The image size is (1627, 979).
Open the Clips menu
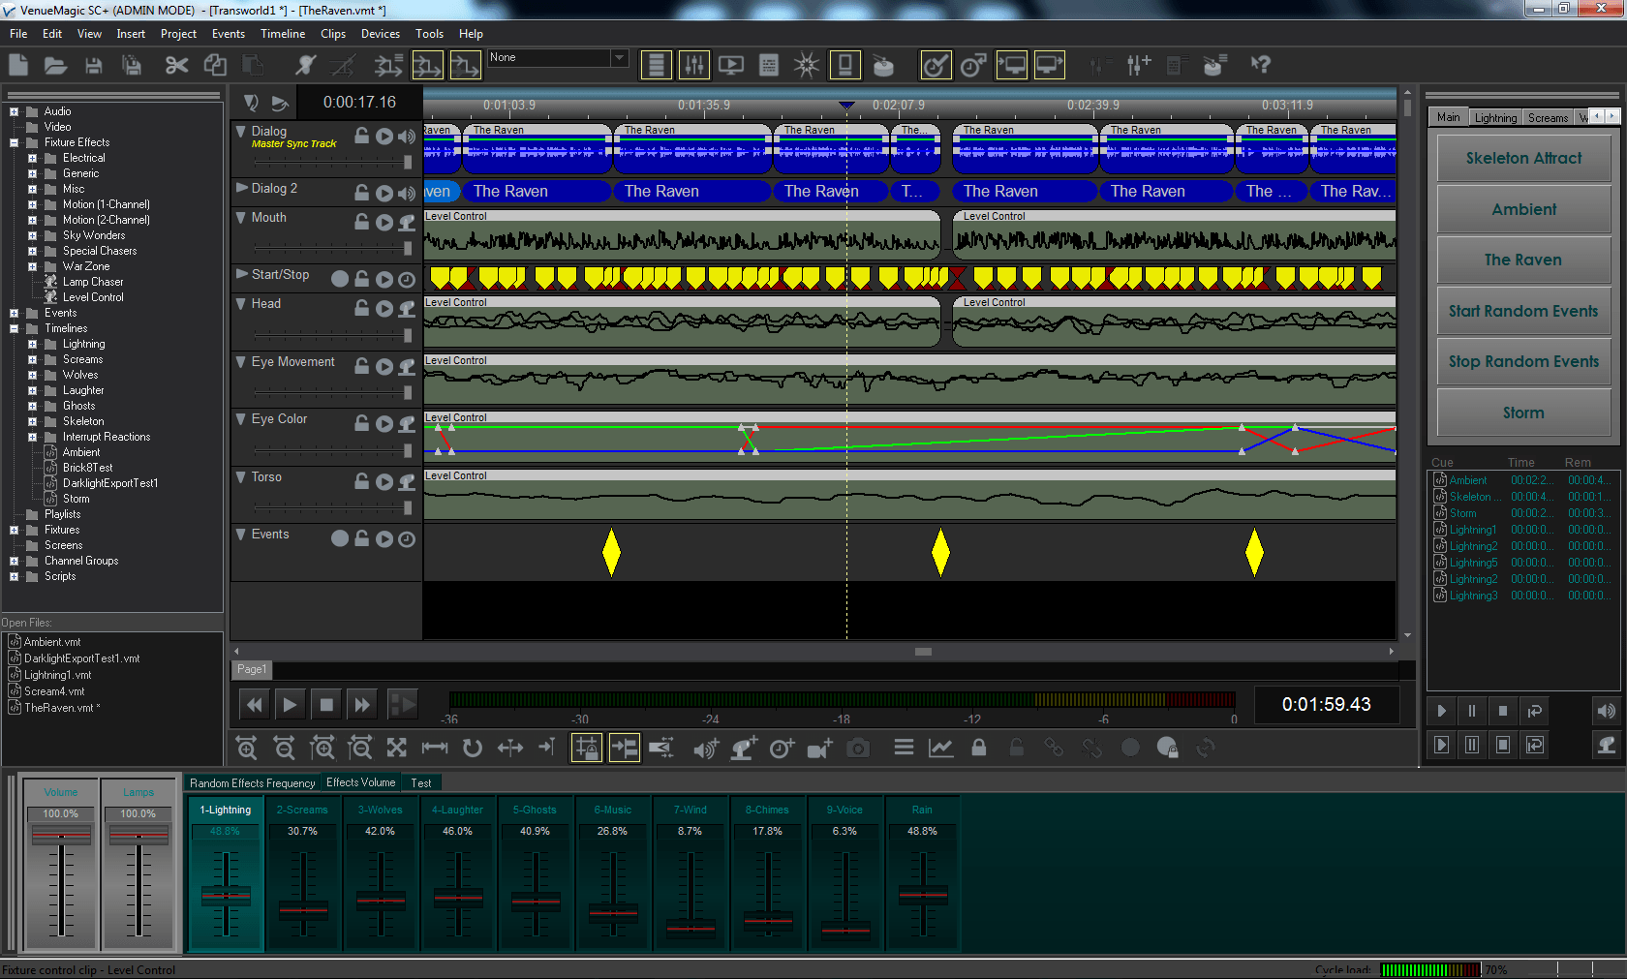coord(333,34)
